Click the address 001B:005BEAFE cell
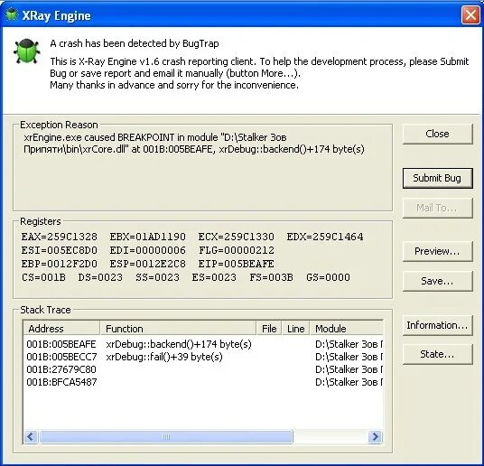This screenshot has width=484, height=466. click(x=61, y=344)
